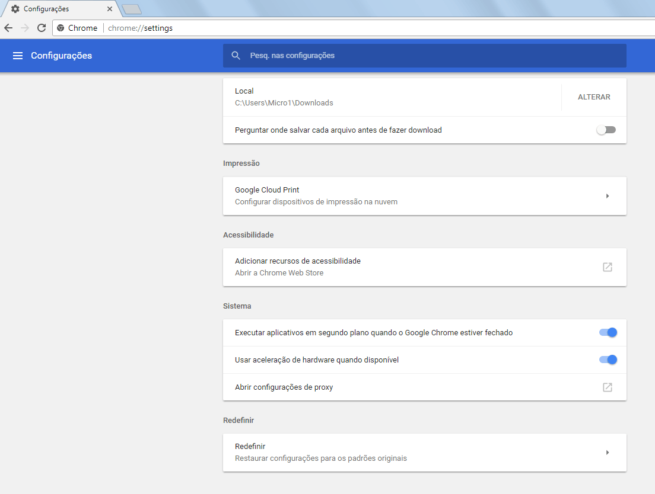Image resolution: width=655 pixels, height=494 pixels.
Task: Click the address bar chrome://settings URL
Action: (140, 28)
